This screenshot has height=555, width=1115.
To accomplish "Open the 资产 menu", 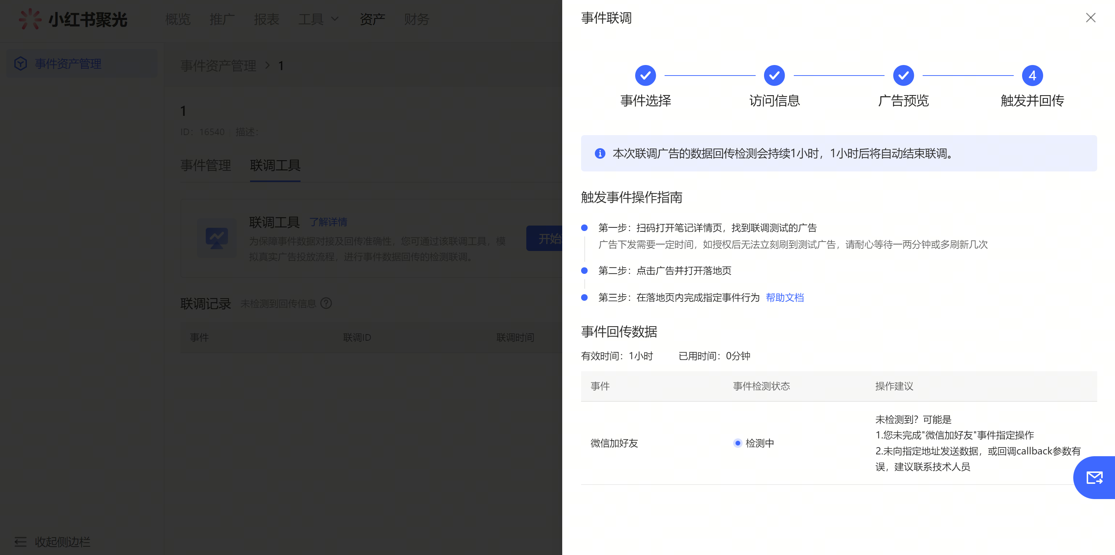I will coord(372,19).
